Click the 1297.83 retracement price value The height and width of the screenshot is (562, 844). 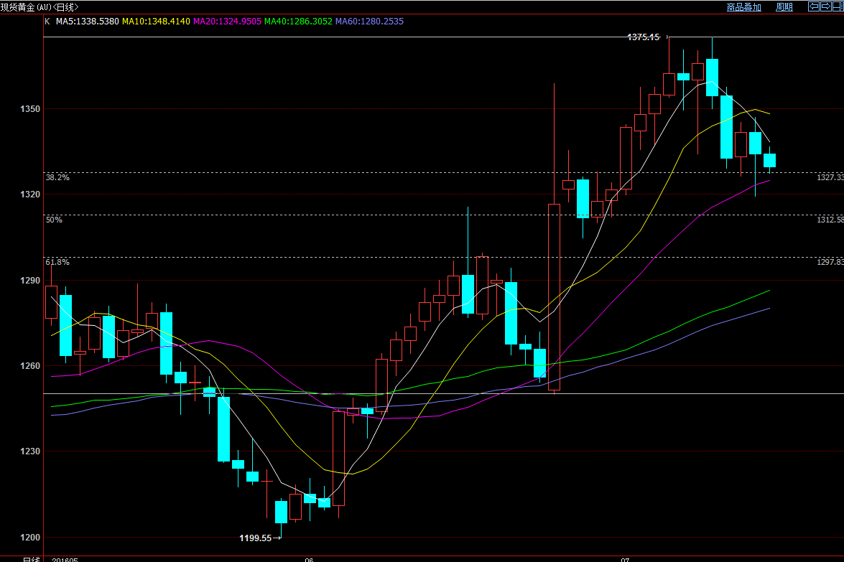tap(830, 262)
